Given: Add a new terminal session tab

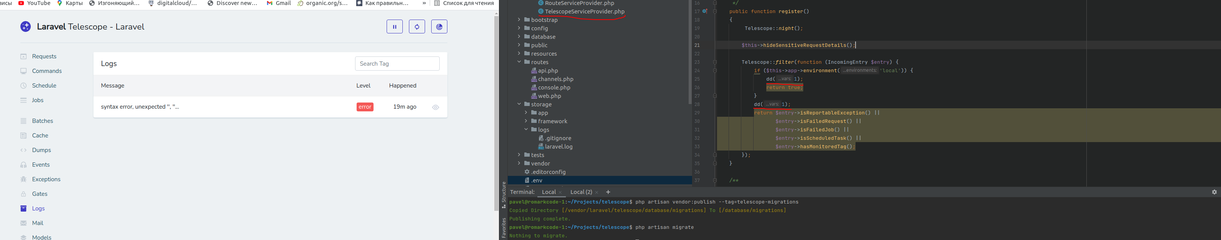Looking at the screenshot, I should click(608, 192).
